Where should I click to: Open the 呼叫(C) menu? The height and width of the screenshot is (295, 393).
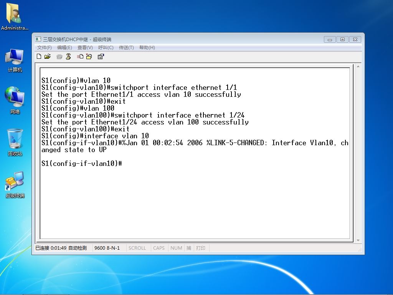[106, 47]
